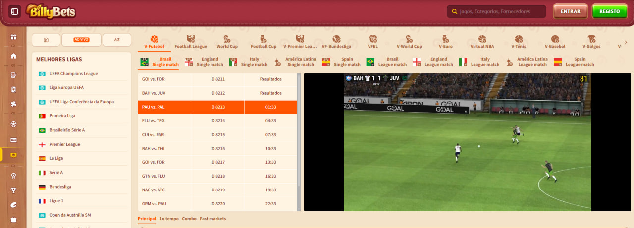The image size is (634, 228).
Task: Switch to Spain Single match tab
Action: 341,62
